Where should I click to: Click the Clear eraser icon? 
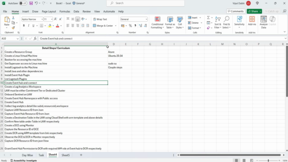(x=208, y=28)
